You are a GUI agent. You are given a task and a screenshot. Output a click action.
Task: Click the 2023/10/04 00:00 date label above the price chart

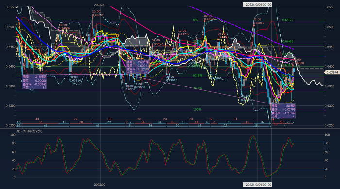[x=257, y=4]
